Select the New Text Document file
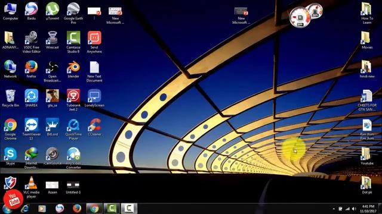Viewport: 382px width, 214px height. click(x=94, y=71)
